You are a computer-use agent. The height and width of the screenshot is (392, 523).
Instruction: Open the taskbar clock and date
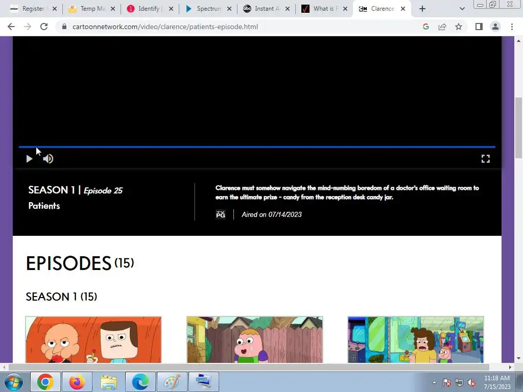coord(497,382)
